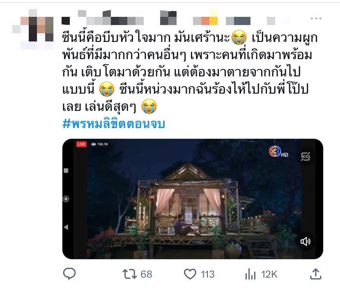The width and height of the screenshot is (340, 292).
Task: Toggle closed captions on the video
Action: (306, 156)
